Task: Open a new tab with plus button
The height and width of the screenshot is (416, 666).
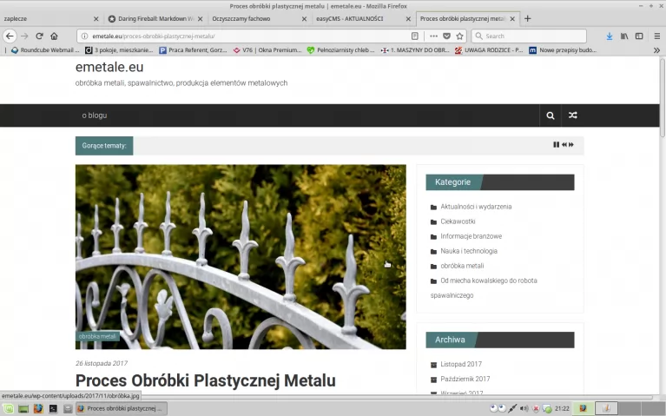Action: [x=528, y=18]
